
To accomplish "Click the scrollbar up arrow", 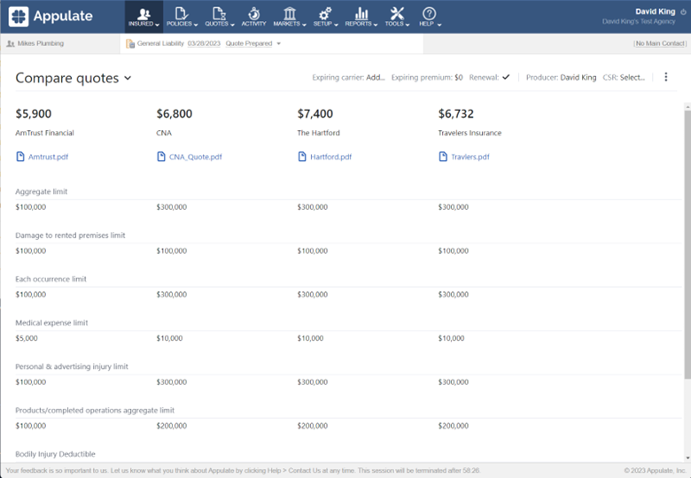I will (687, 106).
